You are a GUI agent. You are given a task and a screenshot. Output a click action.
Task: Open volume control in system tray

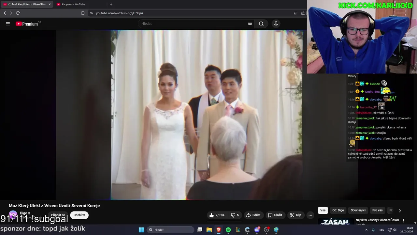click(395, 230)
